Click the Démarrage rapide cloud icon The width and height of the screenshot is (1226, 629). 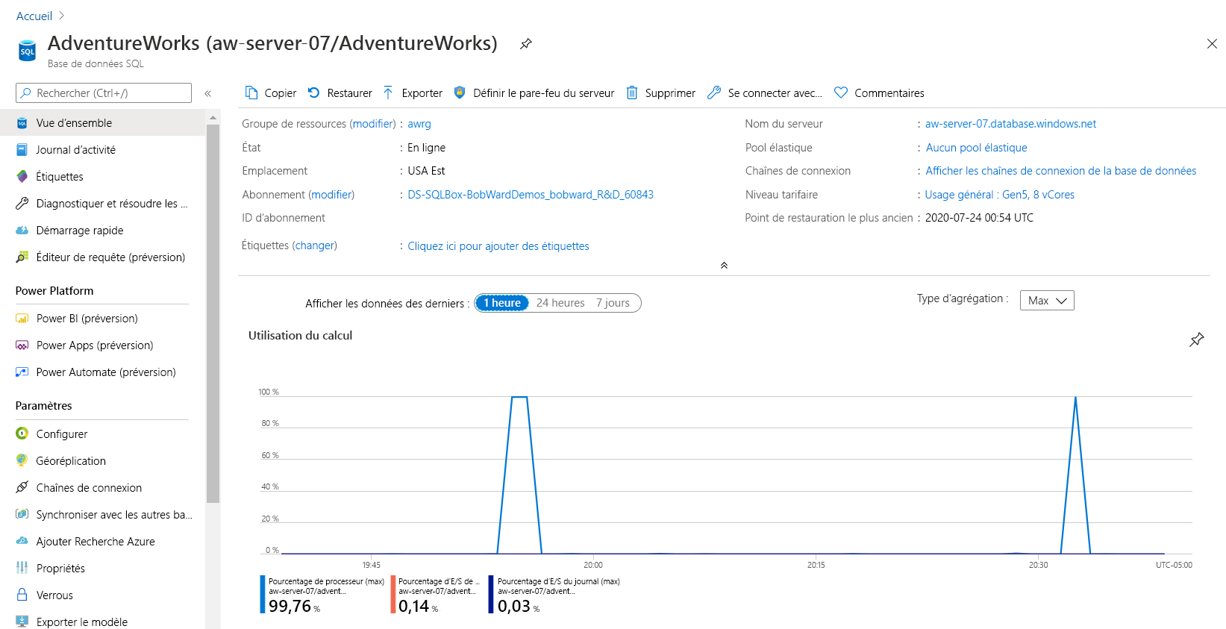click(x=22, y=231)
